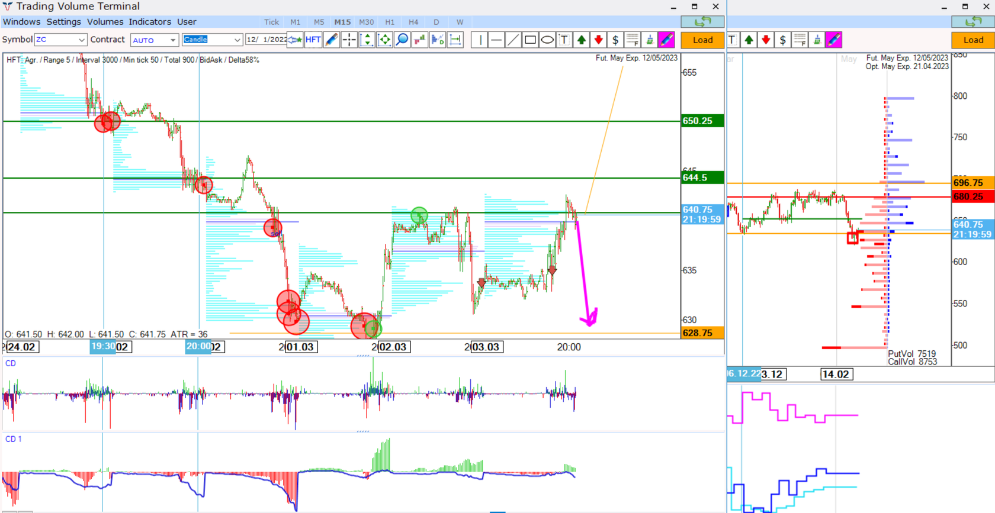995x513 pixels.
Task: Open the Volumes menu
Action: point(105,22)
